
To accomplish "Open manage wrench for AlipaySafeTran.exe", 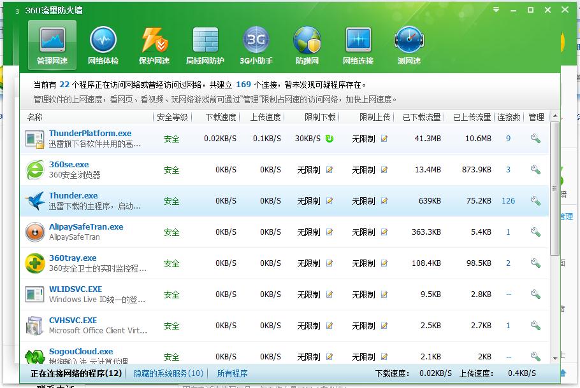I will (535, 232).
